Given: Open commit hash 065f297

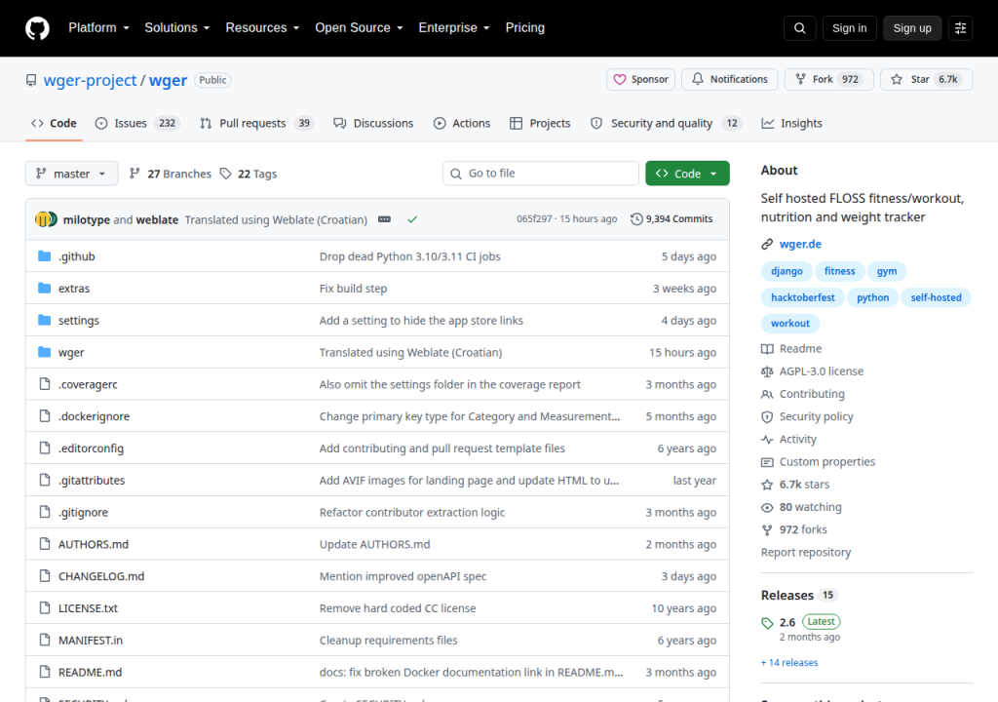Looking at the screenshot, I should point(534,219).
